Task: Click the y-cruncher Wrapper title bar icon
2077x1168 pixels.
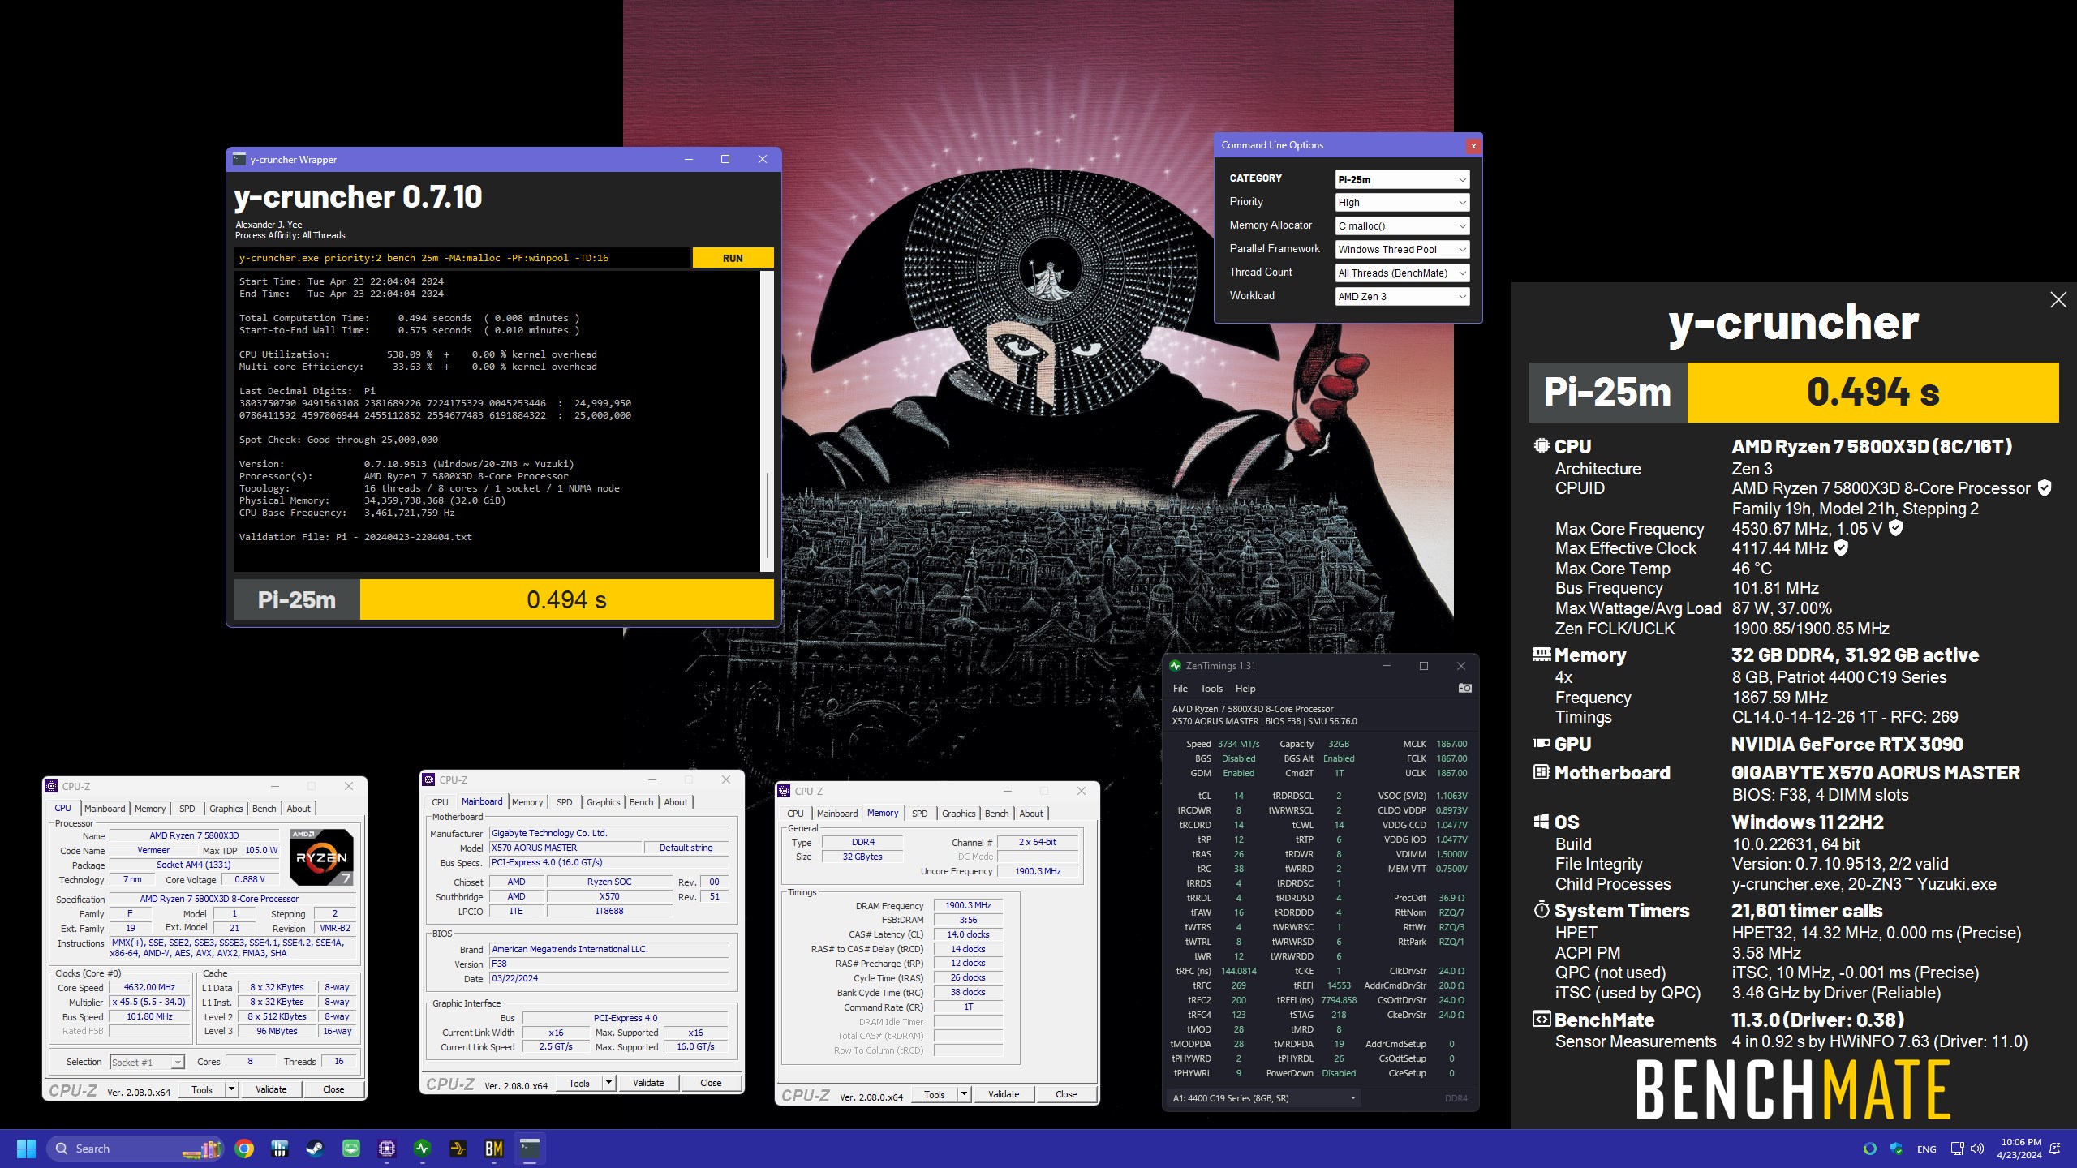Action: point(239,160)
